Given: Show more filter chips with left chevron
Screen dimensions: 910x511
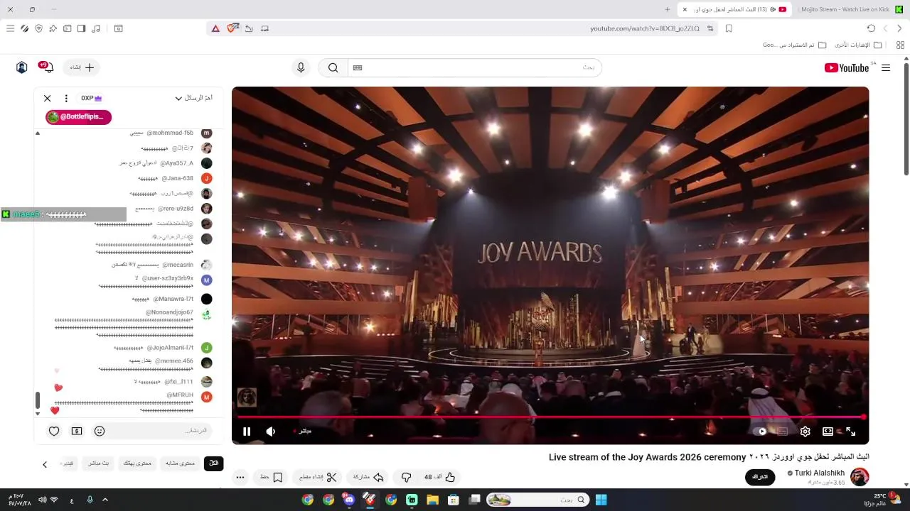Looking at the screenshot, I should [x=45, y=464].
